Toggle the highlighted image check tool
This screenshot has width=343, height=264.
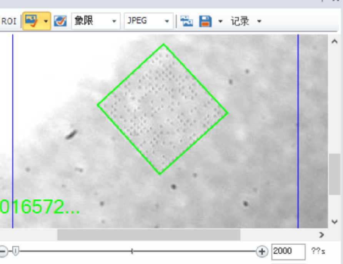click(32, 21)
